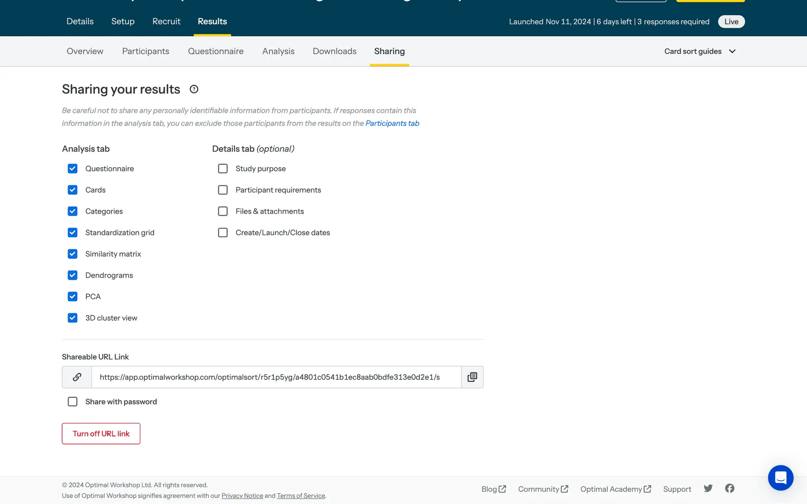Uncheck the Dendrograms checkbox
807x504 pixels.
pyautogui.click(x=72, y=275)
